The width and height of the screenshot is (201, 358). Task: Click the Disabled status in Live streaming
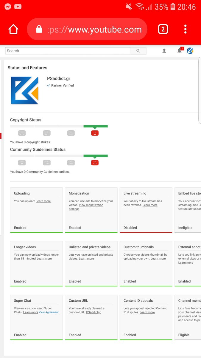pos(130,228)
